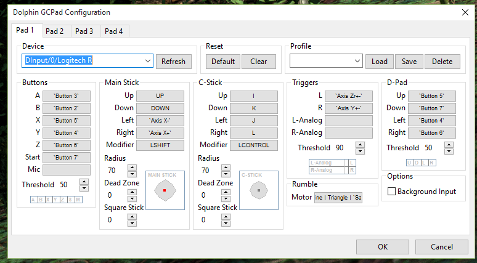Expand the Profile dropdown
Screen dimensions: 477x263
coord(357,61)
